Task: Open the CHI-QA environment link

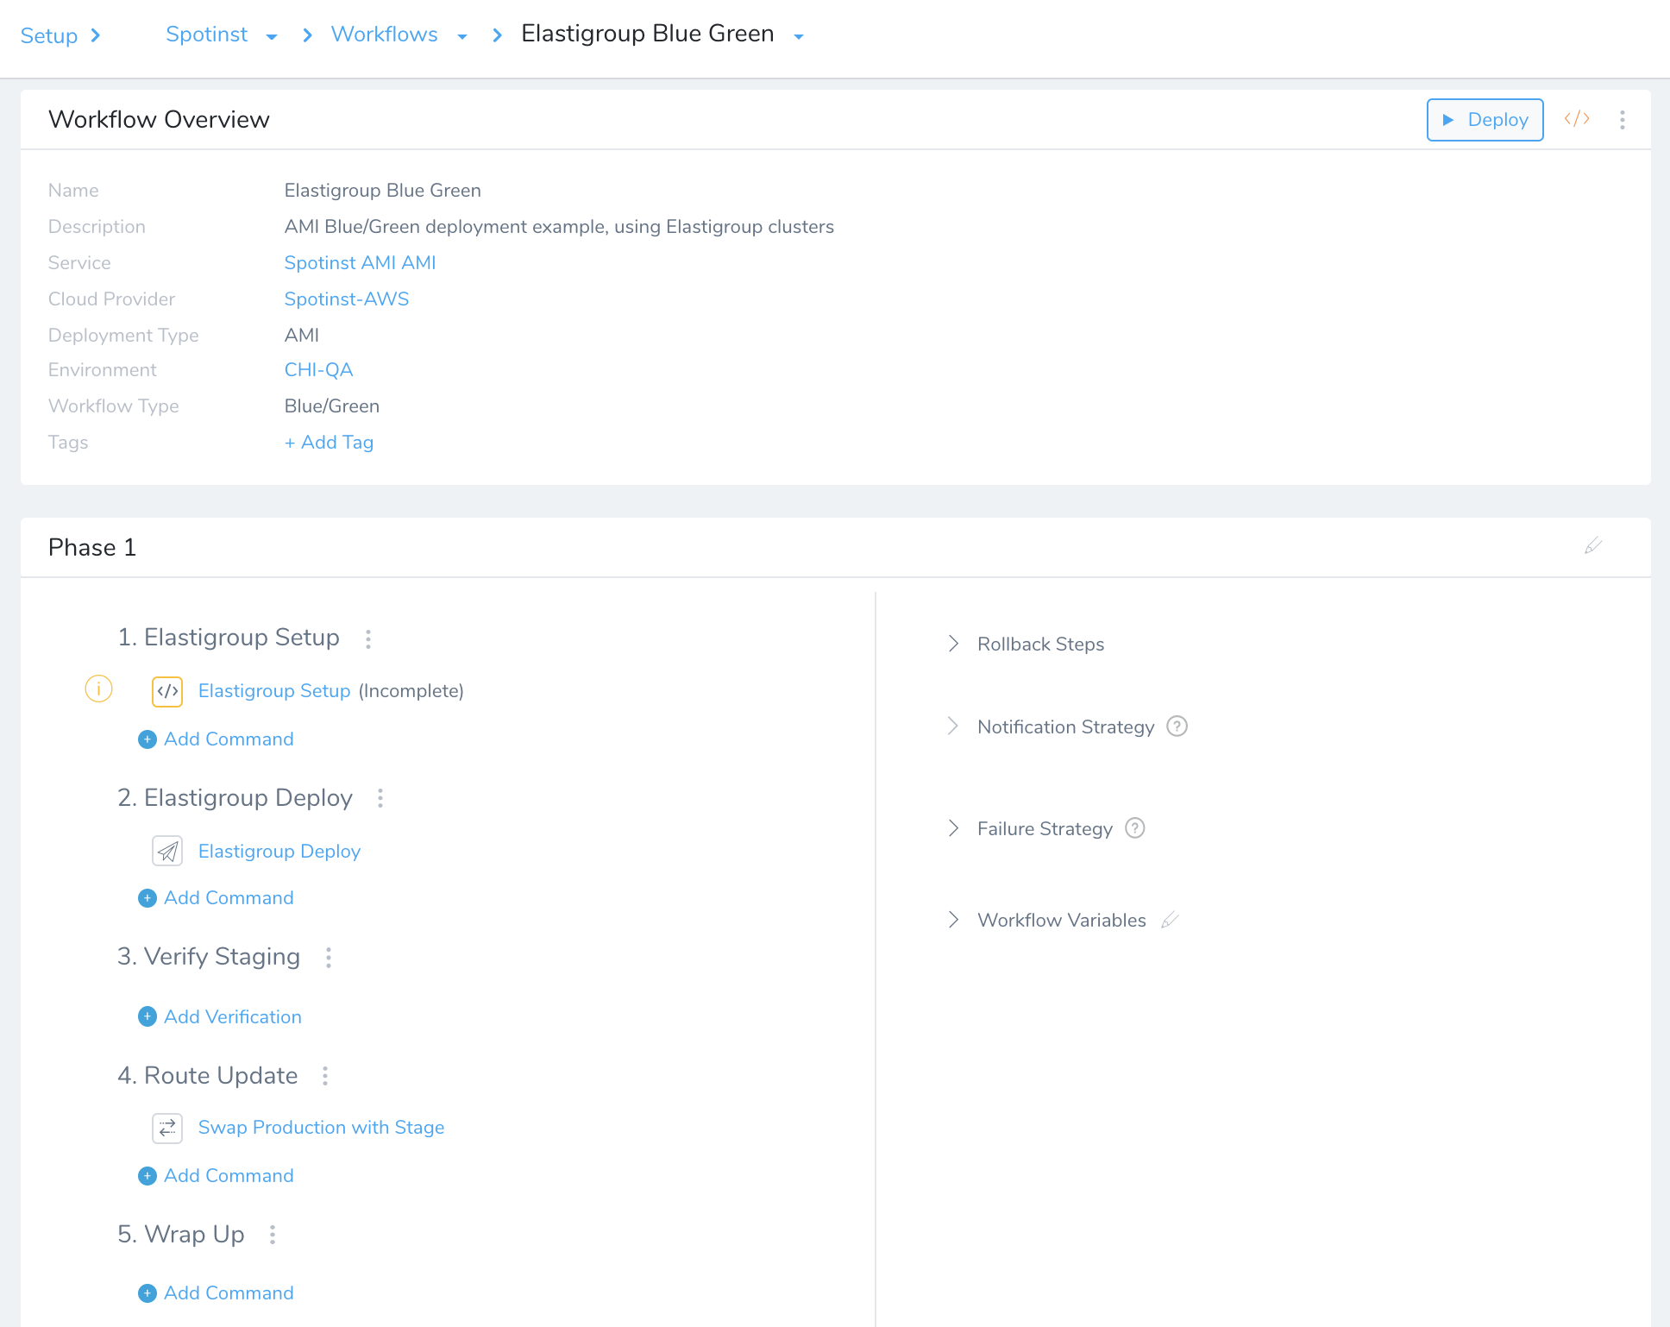Action: point(319,369)
